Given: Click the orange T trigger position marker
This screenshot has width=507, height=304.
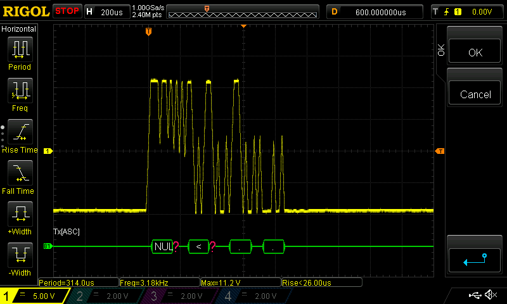Looking at the screenshot, I should click(148, 32).
